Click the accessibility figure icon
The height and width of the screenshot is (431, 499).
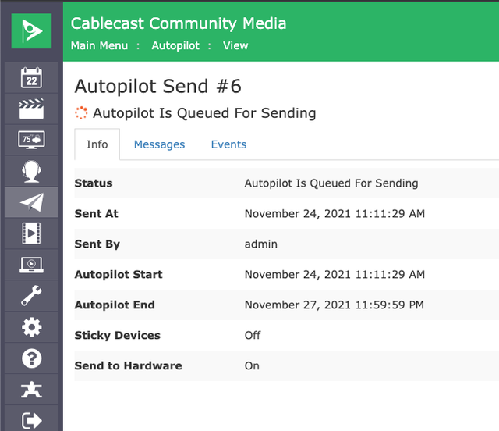tap(31, 390)
